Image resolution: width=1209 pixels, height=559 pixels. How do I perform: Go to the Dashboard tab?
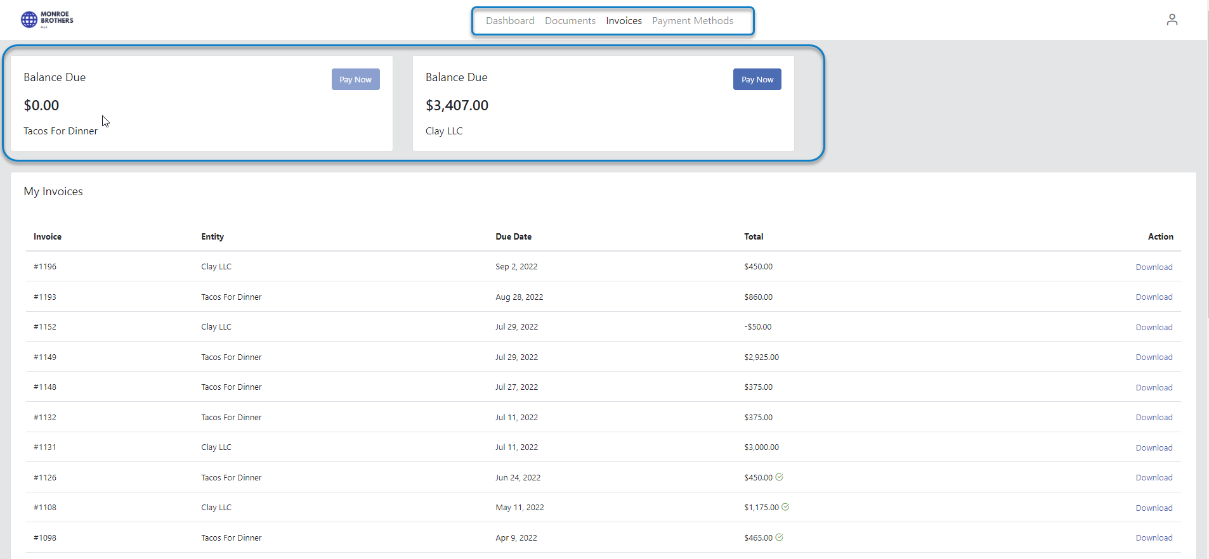(x=510, y=21)
